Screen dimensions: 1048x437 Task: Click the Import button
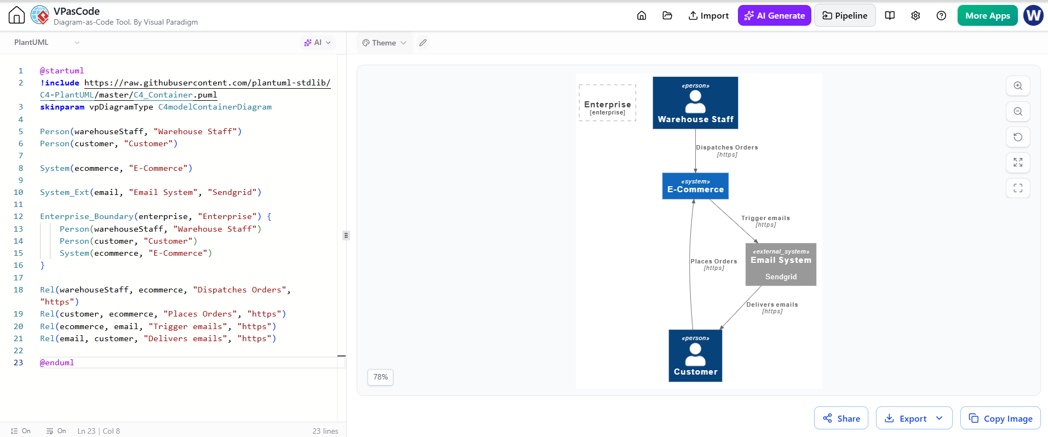(708, 15)
